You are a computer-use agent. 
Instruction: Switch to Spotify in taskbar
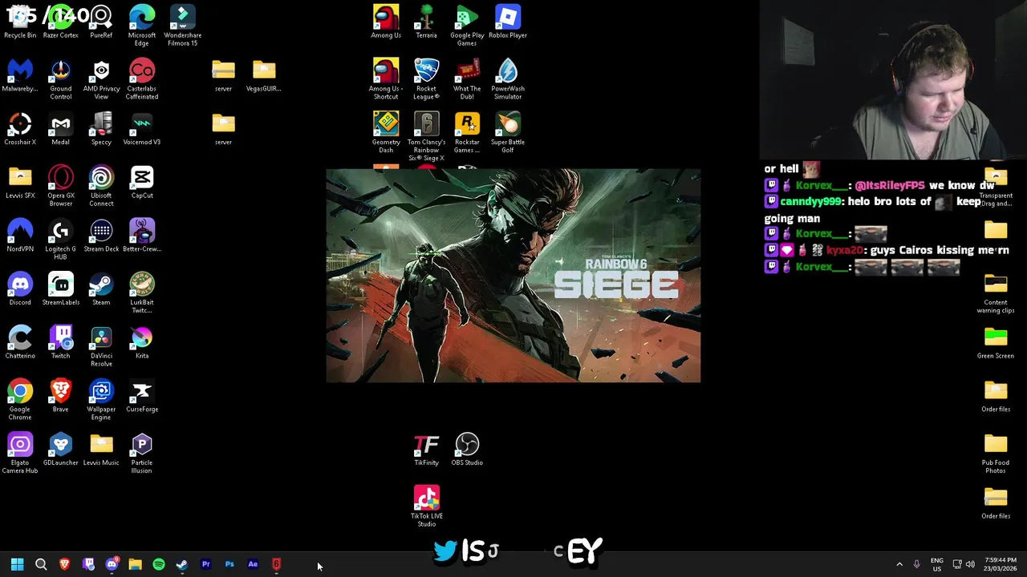click(x=159, y=564)
